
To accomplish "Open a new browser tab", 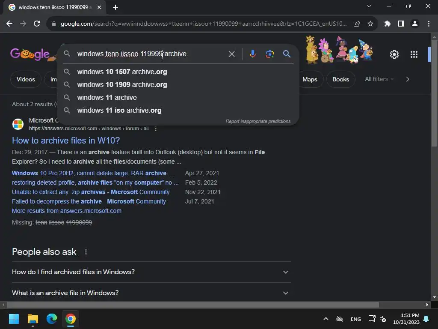I will coord(115,7).
